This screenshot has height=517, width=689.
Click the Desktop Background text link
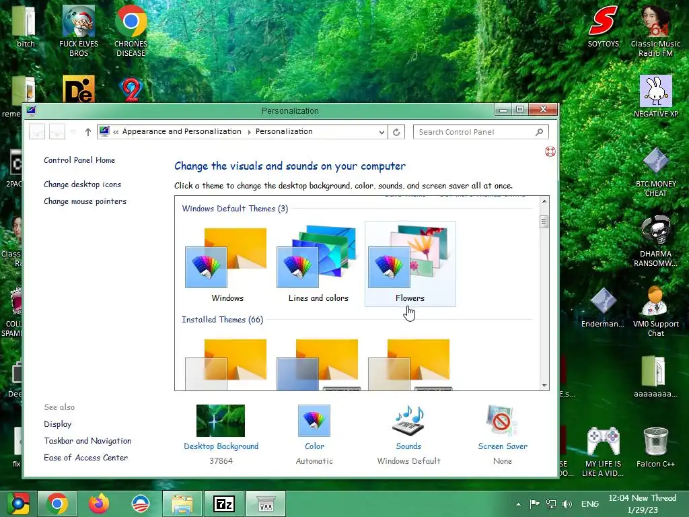(x=221, y=446)
